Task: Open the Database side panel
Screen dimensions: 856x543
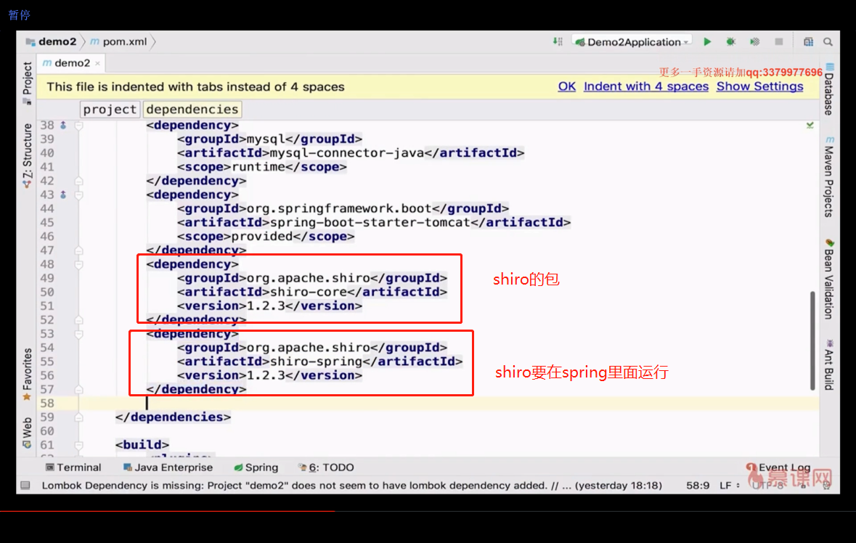Action: coord(829,89)
